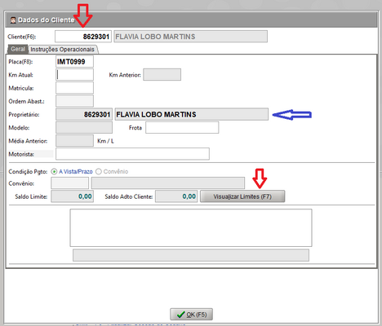This screenshot has height=326, width=382.
Task: Click the Km Anterior field
Action: tap(162, 75)
